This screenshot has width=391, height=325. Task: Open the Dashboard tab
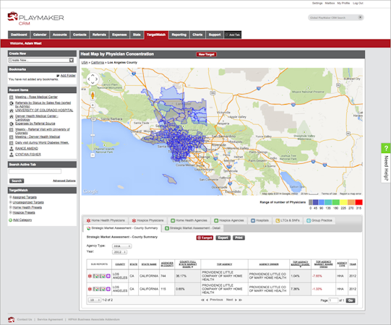(x=19, y=35)
